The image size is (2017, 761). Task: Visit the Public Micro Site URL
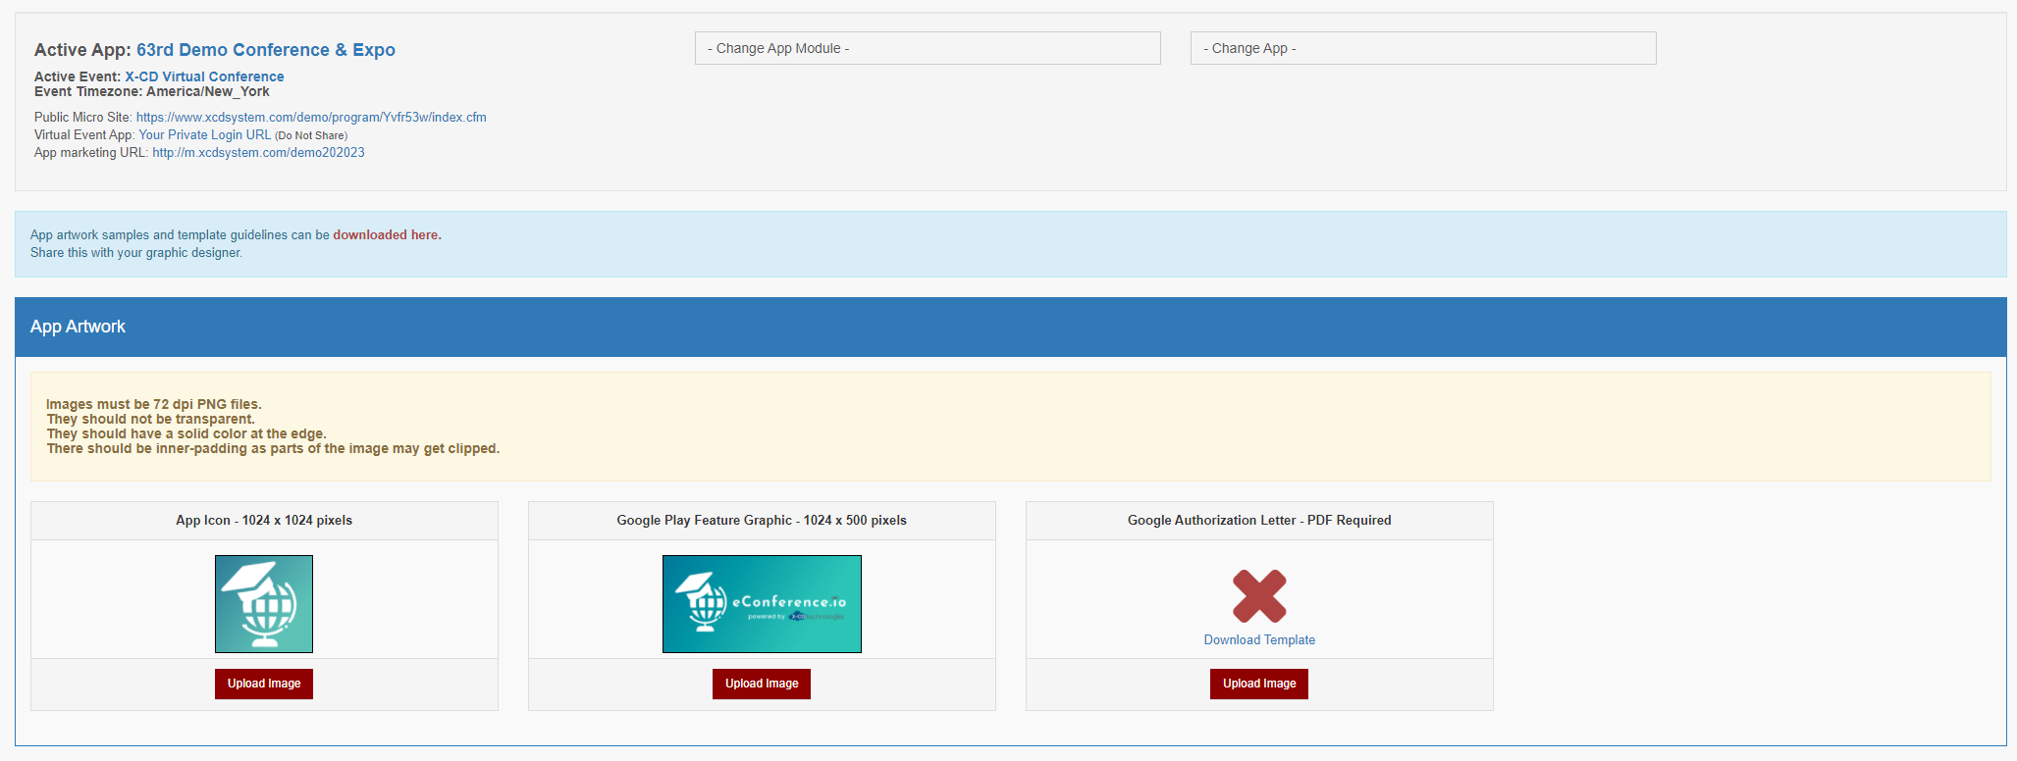[x=311, y=117]
